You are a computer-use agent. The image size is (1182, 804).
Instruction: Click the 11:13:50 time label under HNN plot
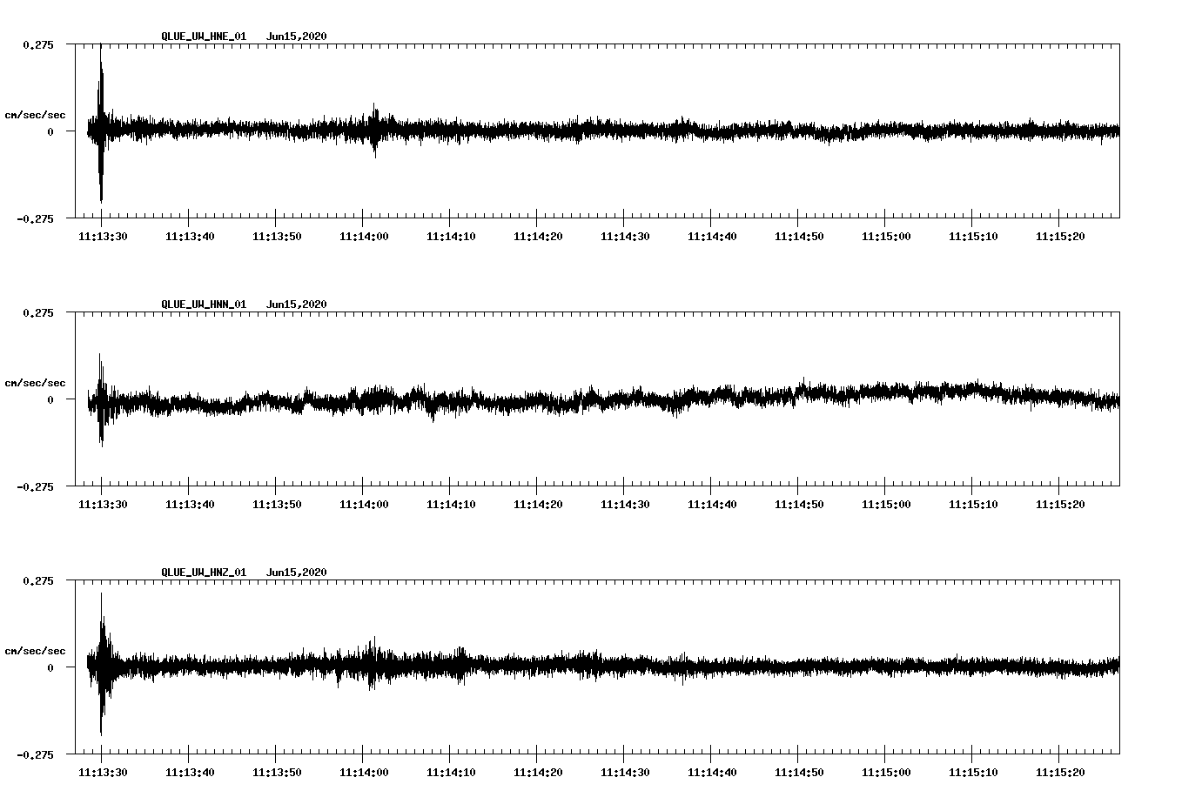point(277,505)
